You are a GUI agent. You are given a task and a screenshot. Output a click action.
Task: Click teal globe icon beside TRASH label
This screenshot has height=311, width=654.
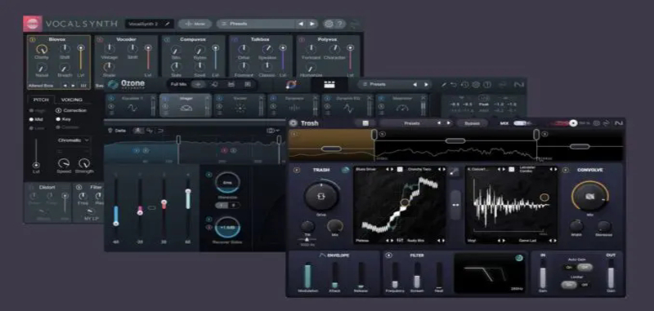tap(345, 170)
